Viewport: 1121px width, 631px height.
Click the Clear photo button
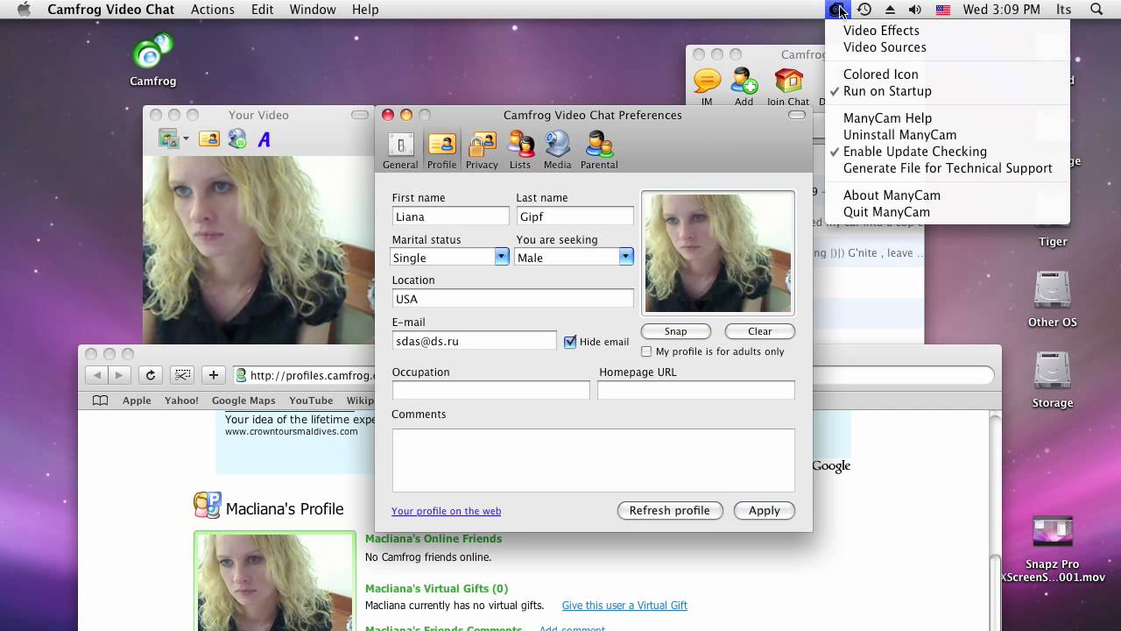759,331
